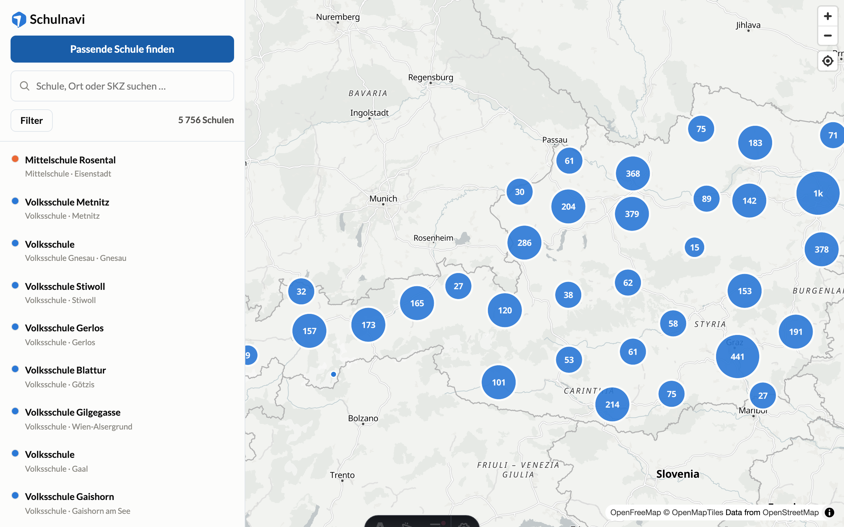This screenshot has height=527, width=844.
Task: Expand the 142 school cluster
Action: pyautogui.click(x=749, y=201)
